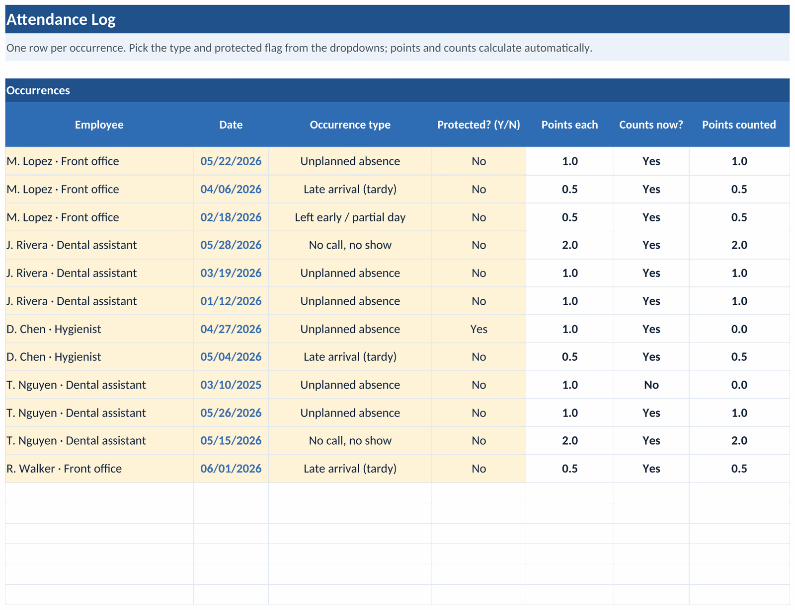Click employee cell in the 05/22/2026 row

pyautogui.click(x=99, y=161)
